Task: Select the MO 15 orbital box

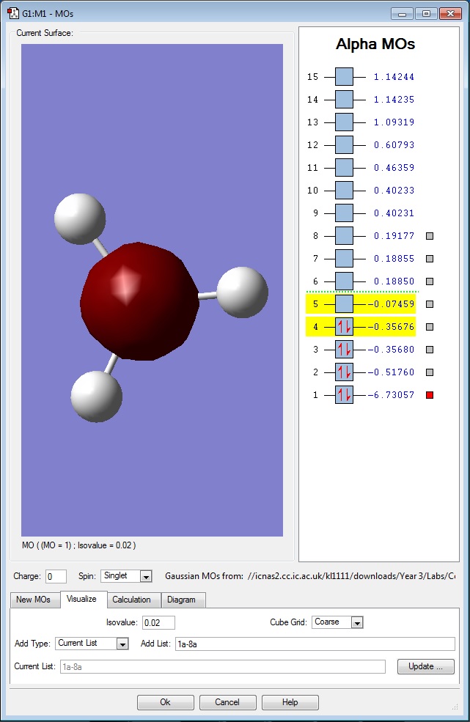Action: (344, 77)
